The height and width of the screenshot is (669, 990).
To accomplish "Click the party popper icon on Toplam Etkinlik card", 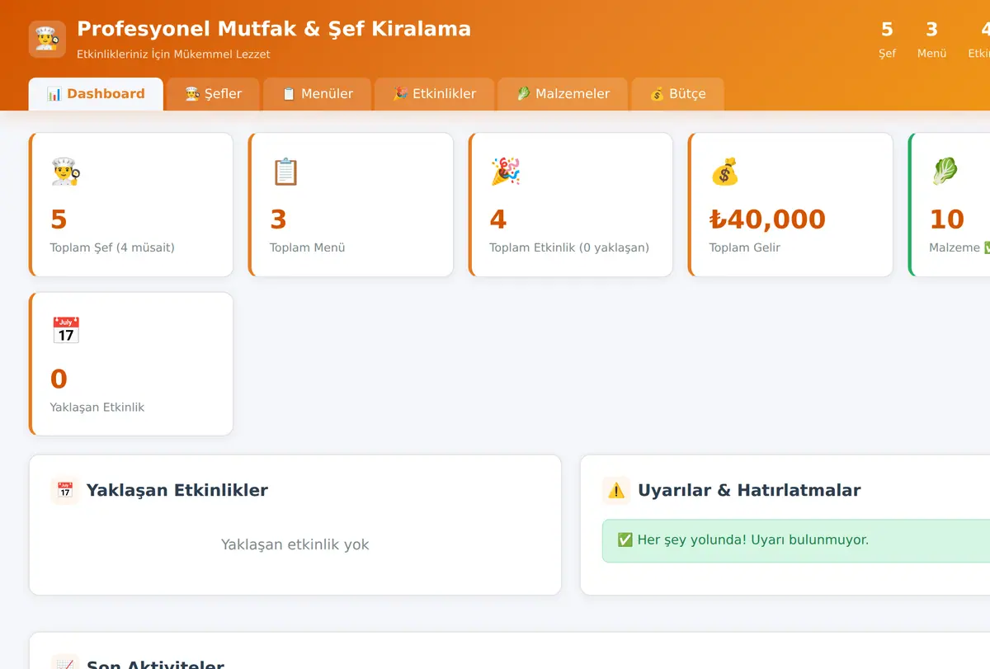I will click(x=505, y=172).
